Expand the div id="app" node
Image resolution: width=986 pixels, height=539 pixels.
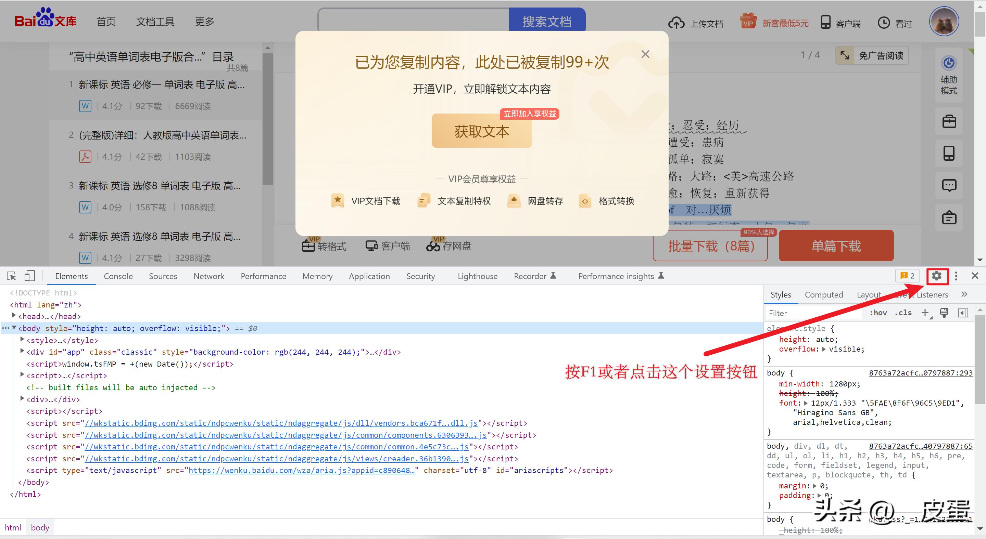tap(22, 351)
